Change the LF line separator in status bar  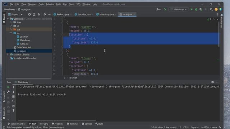[180, 128]
